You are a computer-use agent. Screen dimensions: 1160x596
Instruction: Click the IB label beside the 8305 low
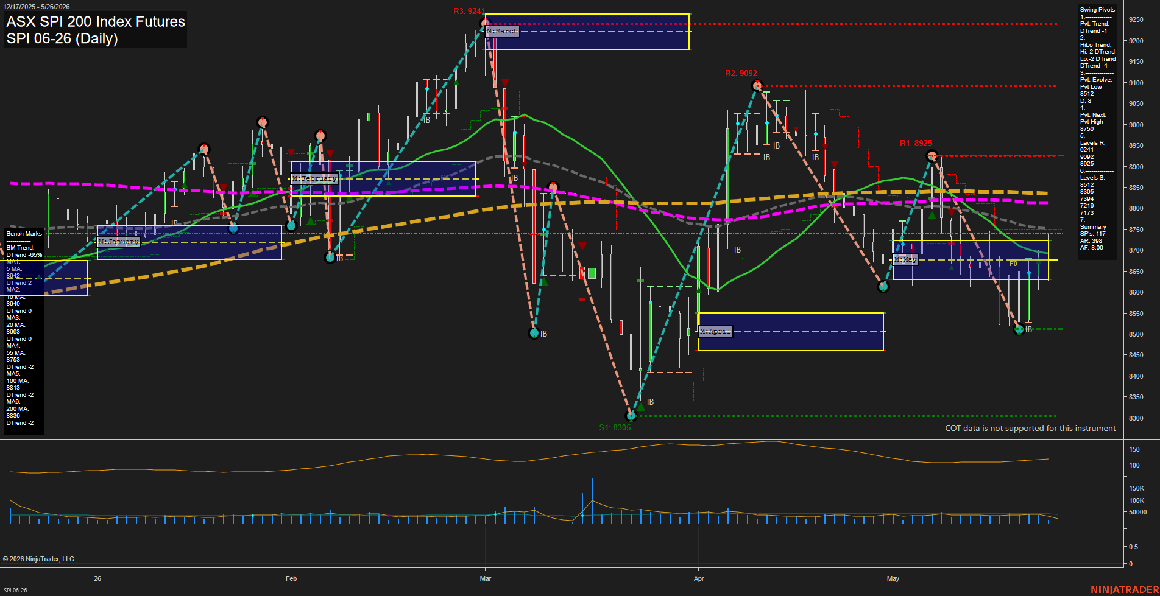tap(650, 402)
